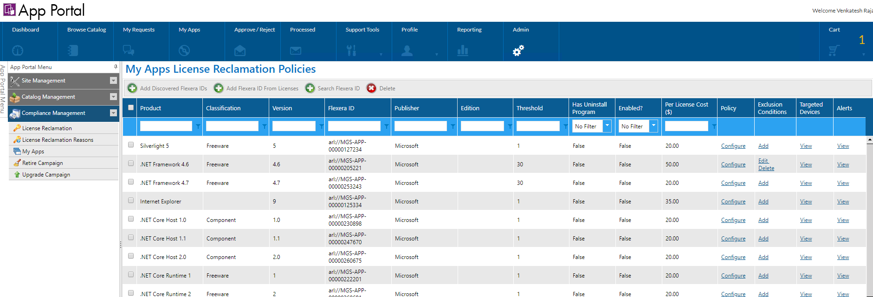Collapse the Site Management section arrow
This screenshot has height=297, width=873.
click(x=113, y=81)
